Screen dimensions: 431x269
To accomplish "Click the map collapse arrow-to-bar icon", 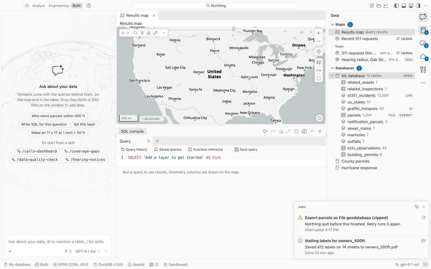I will click(319, 71).
